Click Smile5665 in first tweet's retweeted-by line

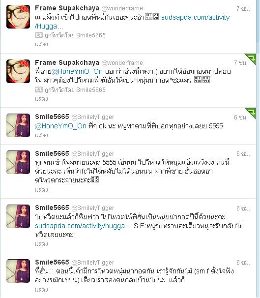[x=91, y=35]
